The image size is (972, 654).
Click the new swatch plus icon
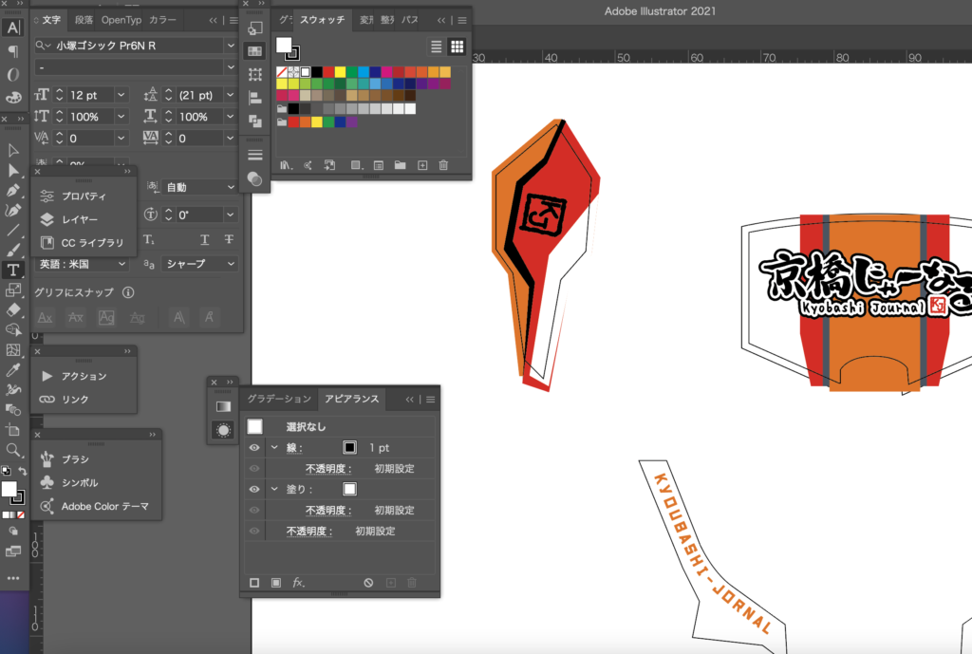coord(422,165)
